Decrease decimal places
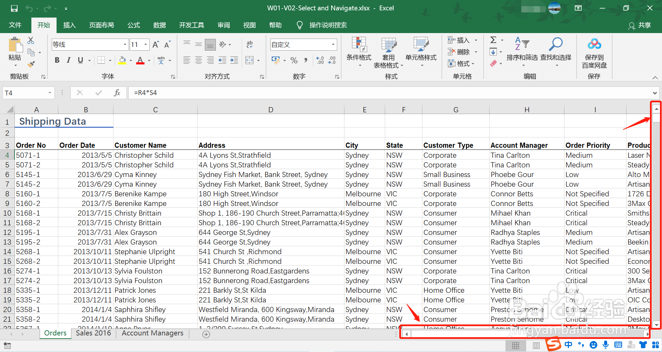 (x=332, y=61)
